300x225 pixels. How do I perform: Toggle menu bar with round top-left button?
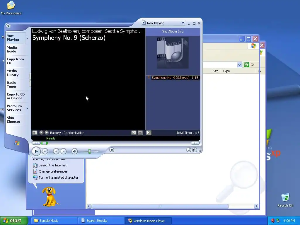tap(8, 26)
